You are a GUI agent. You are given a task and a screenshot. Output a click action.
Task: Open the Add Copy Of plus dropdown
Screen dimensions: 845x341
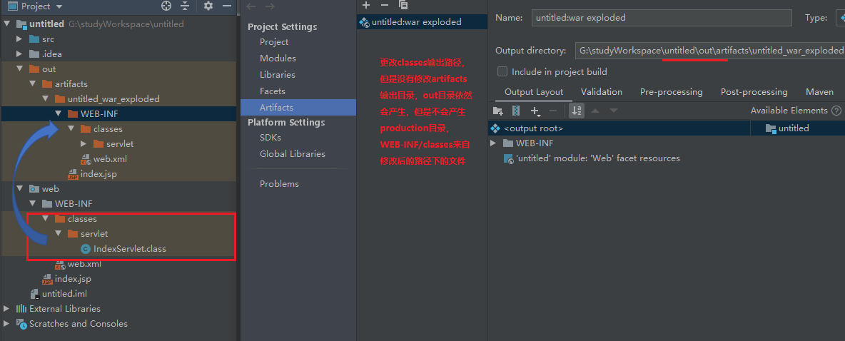535,111
